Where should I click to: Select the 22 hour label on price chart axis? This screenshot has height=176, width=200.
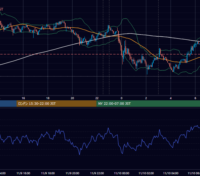click(x=97, y=98)
